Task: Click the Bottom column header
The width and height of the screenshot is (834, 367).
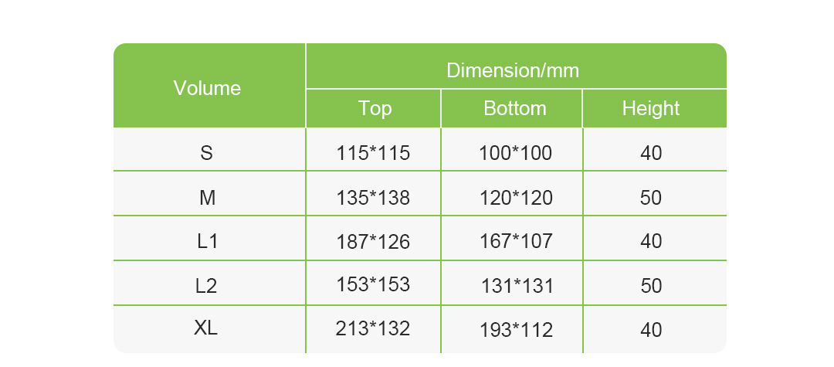Action: click(x=515, y=108)
